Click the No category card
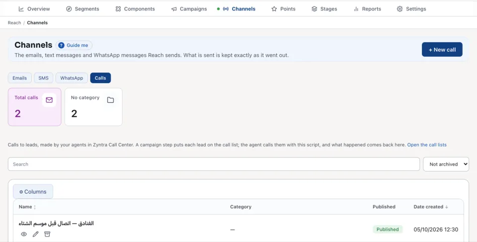477x242 pixels. click(93, 107)
